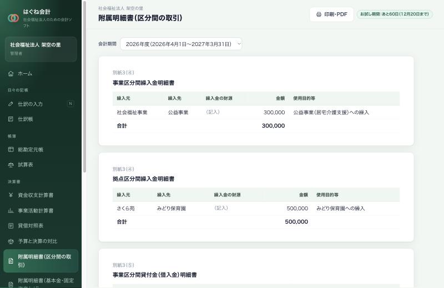Click the 300,000 amount in 社会福祉事業 row
The width and height of the screenshot is (444, 288).
click(274, 113)
